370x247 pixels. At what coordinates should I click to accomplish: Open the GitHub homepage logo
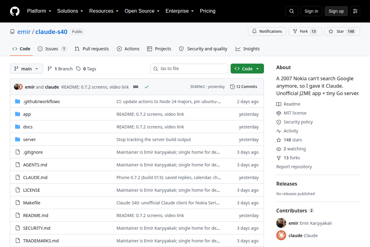(x=15, y=11)
